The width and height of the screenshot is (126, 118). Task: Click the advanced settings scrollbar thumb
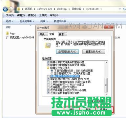106,85
